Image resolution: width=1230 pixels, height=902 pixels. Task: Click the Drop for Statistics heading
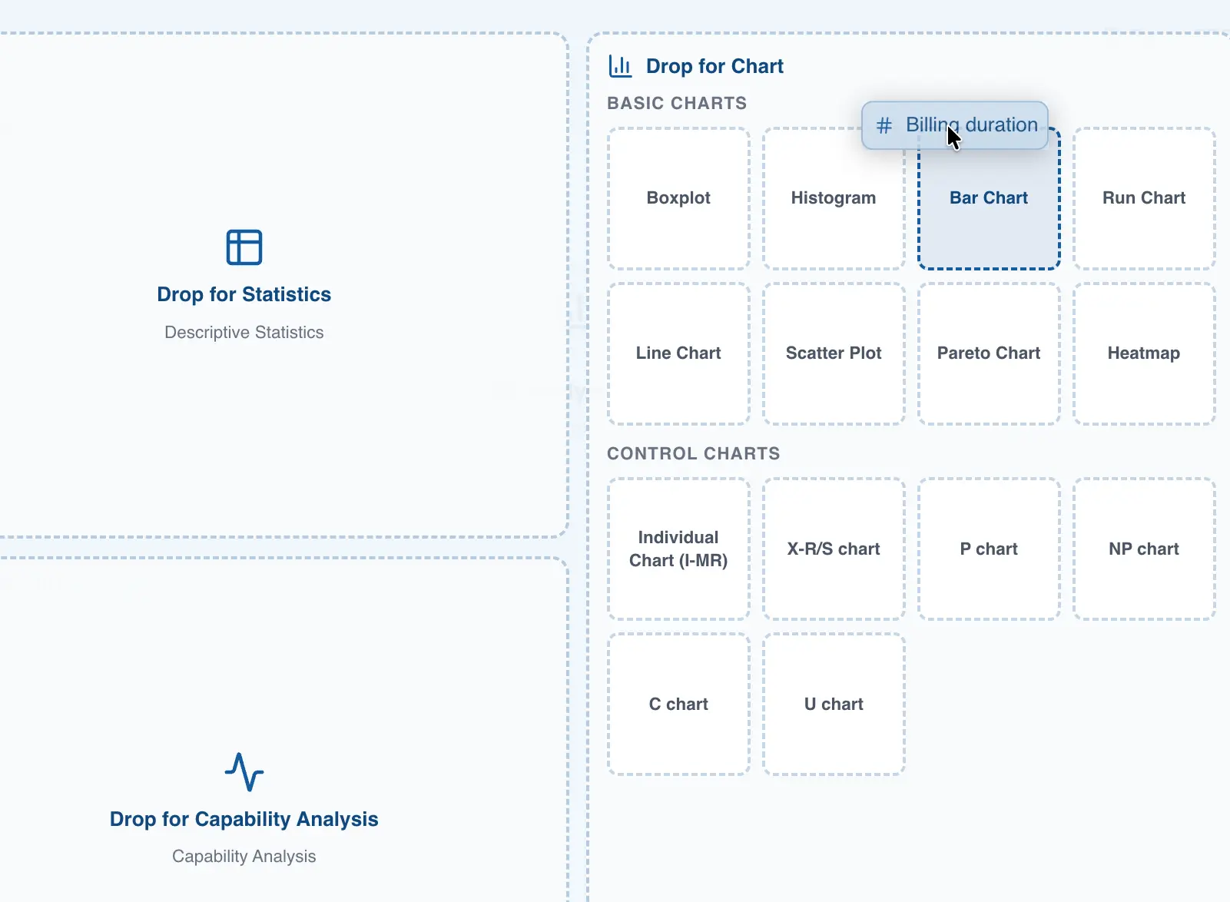coord(244,294)
